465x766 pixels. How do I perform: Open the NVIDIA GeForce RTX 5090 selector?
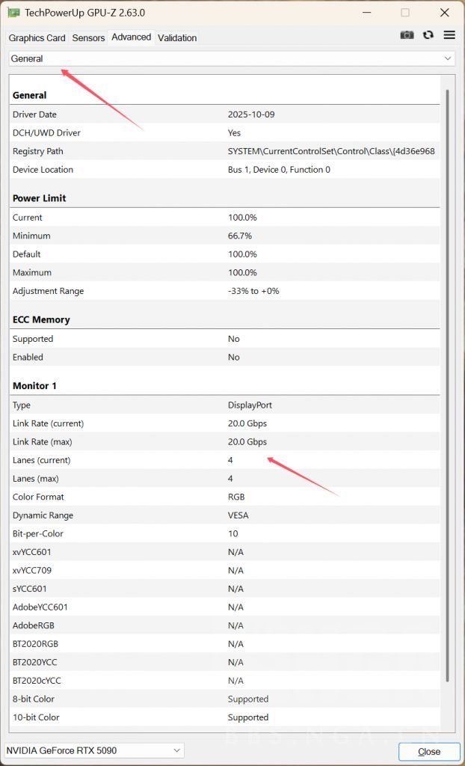point(94,750)
